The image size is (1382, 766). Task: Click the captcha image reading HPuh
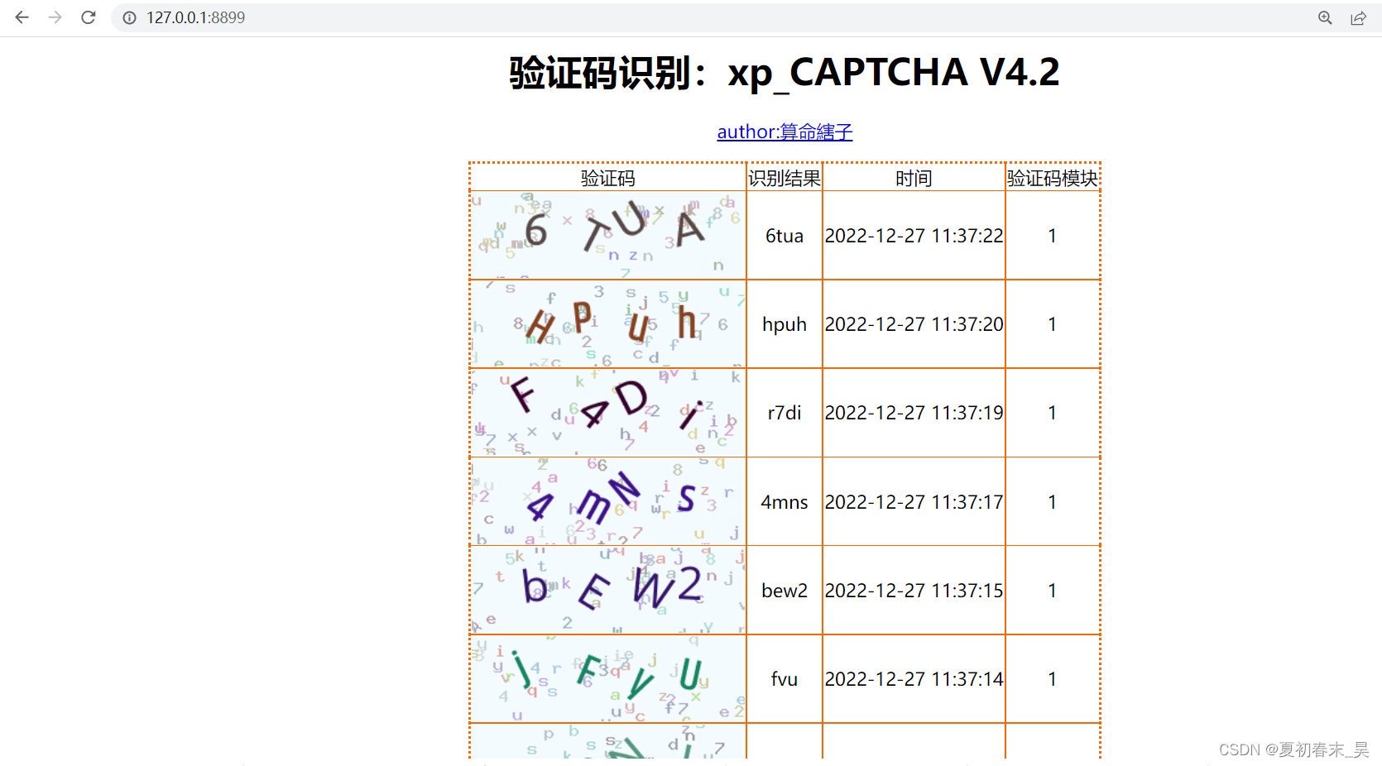[608, 323]
